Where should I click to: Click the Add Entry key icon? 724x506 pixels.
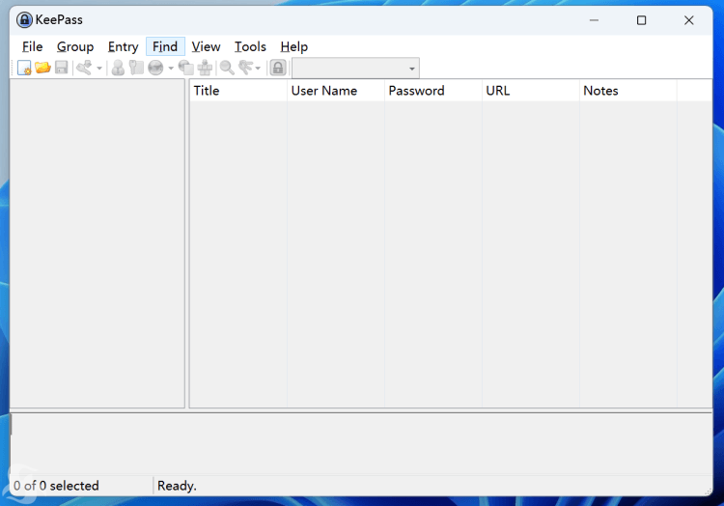point(84,68)
